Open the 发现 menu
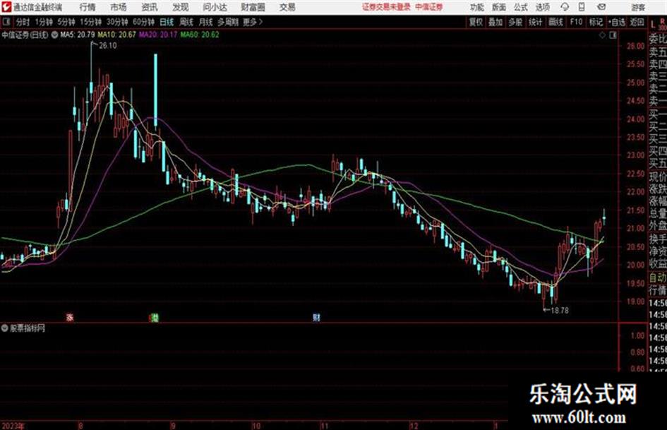 coord(181,7)
